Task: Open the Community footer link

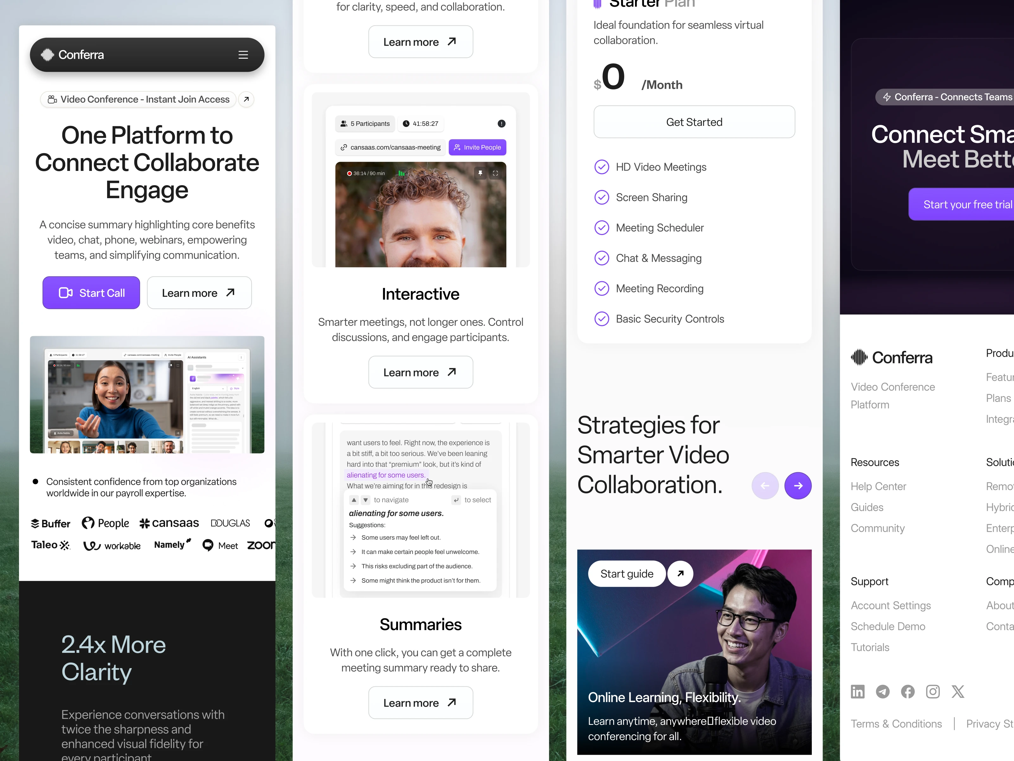Action: tap(877, 528)
